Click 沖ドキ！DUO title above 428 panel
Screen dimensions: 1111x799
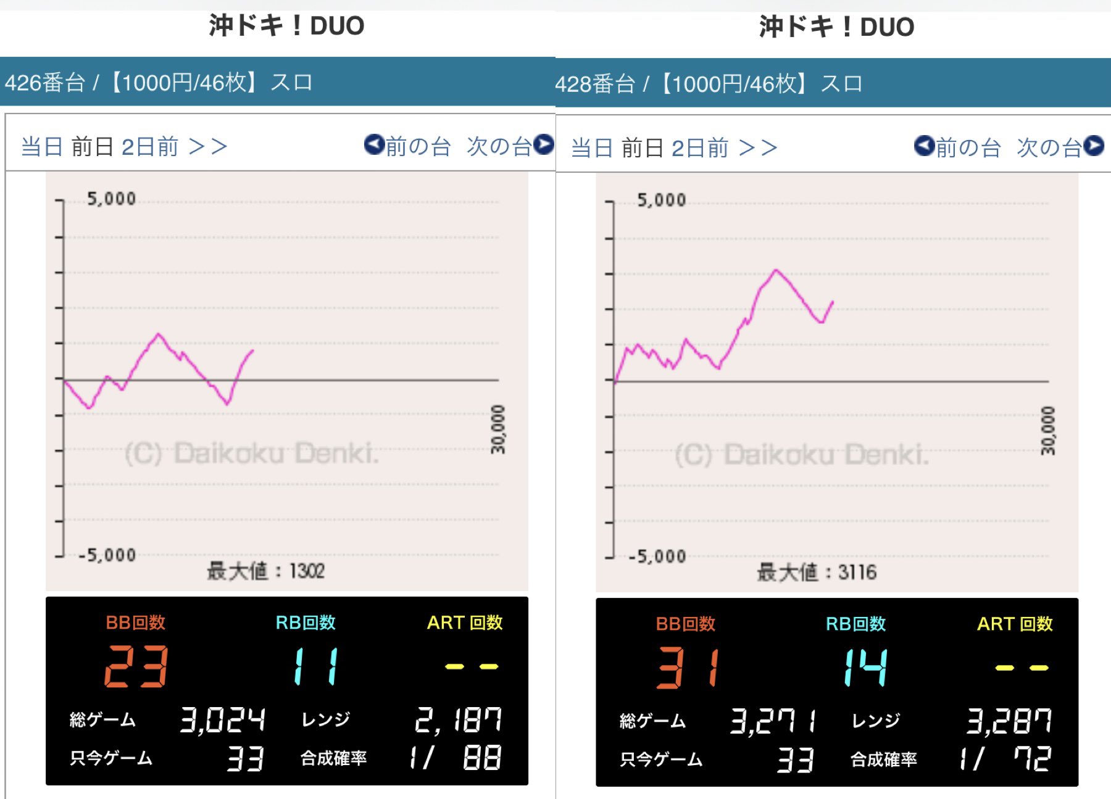click(836, 27)
